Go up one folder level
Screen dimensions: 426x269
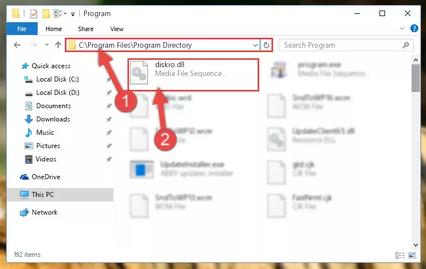pos(58,45)
